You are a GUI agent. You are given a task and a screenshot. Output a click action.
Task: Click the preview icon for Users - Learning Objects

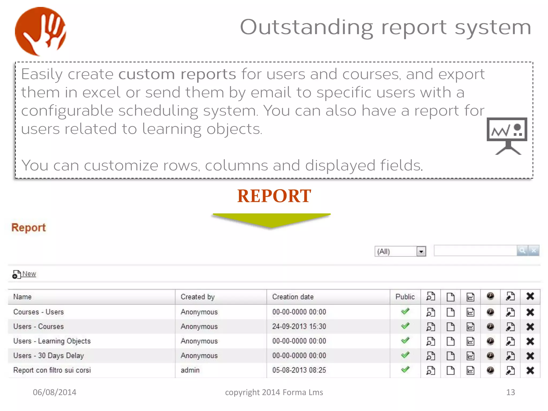click(431, 341)
